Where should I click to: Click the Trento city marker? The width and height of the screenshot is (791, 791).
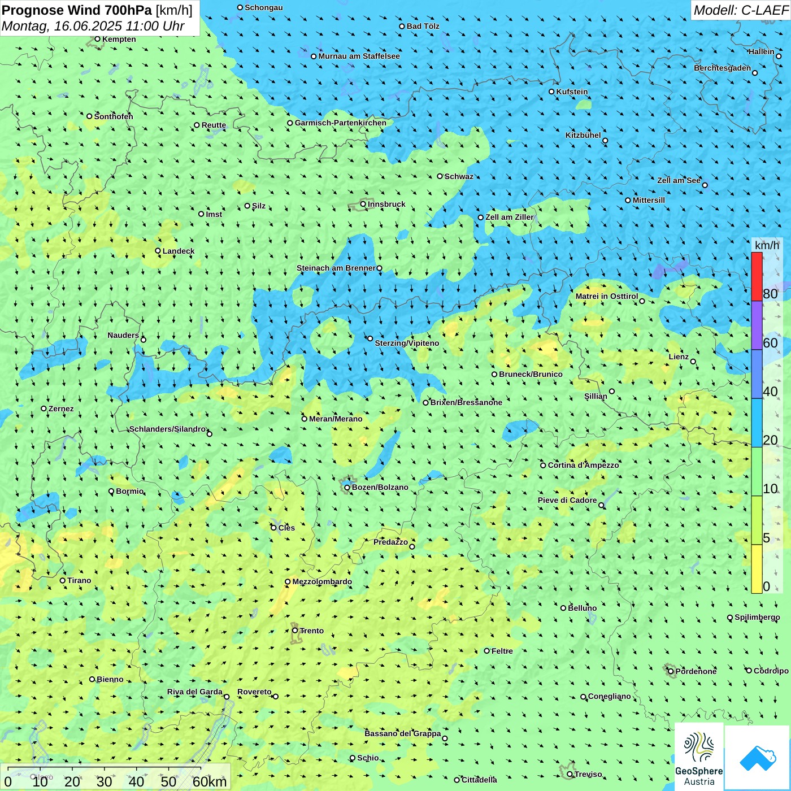[295, 631]
